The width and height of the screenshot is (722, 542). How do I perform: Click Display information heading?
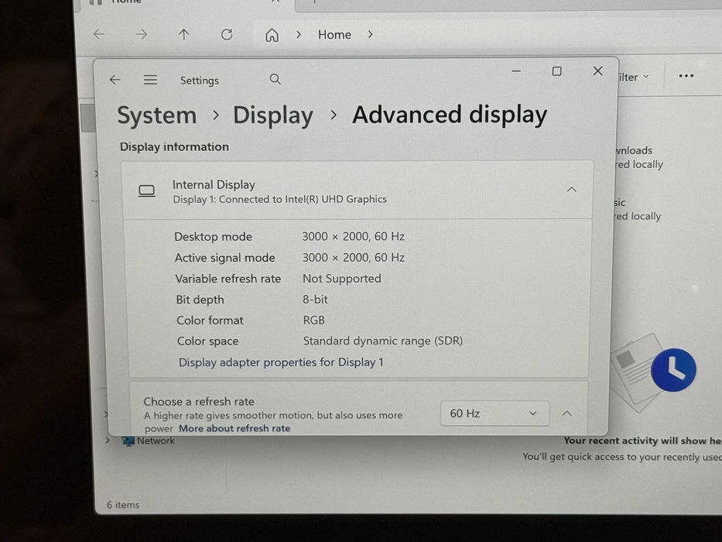point(175,146)
